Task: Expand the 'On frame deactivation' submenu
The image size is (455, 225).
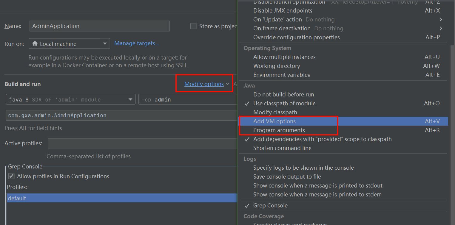Action: (441, 29)
